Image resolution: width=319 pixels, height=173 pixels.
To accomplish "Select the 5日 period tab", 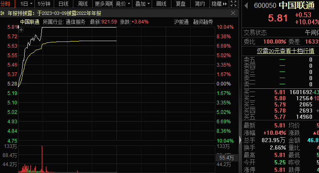I will click(x=24, y=4).
